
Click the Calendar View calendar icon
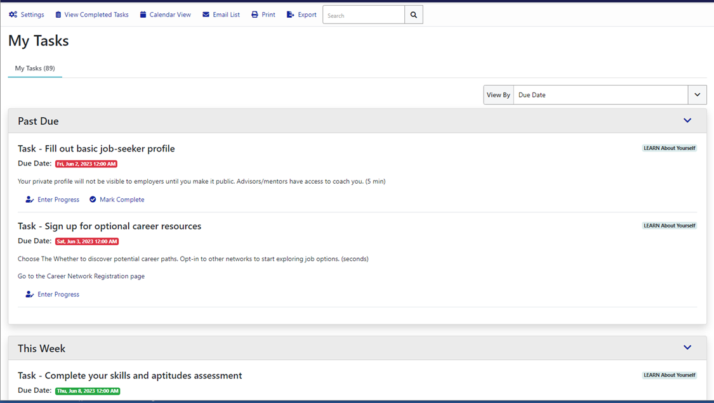click(x=143, y=15)
